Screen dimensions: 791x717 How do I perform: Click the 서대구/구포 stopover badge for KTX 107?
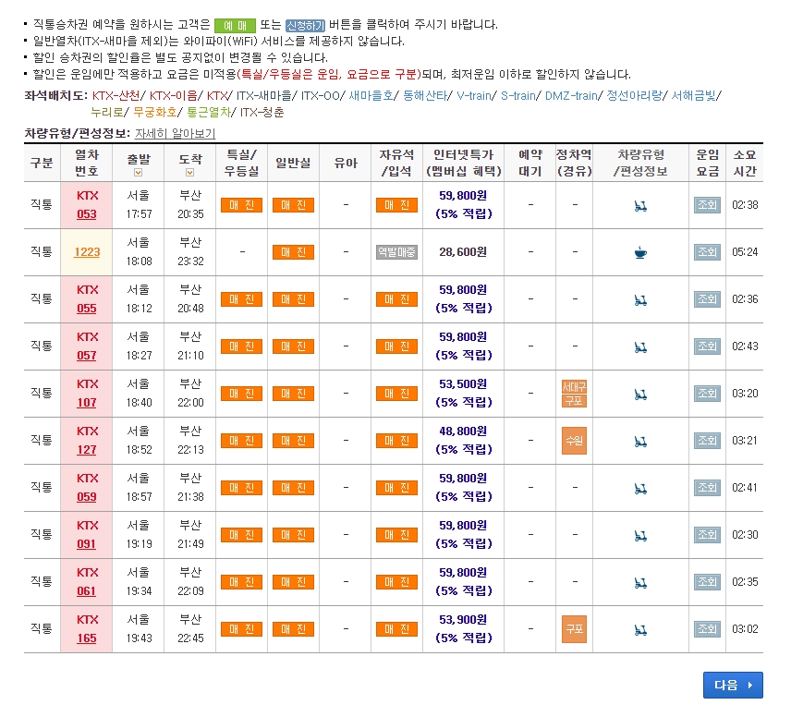(573, 393)
